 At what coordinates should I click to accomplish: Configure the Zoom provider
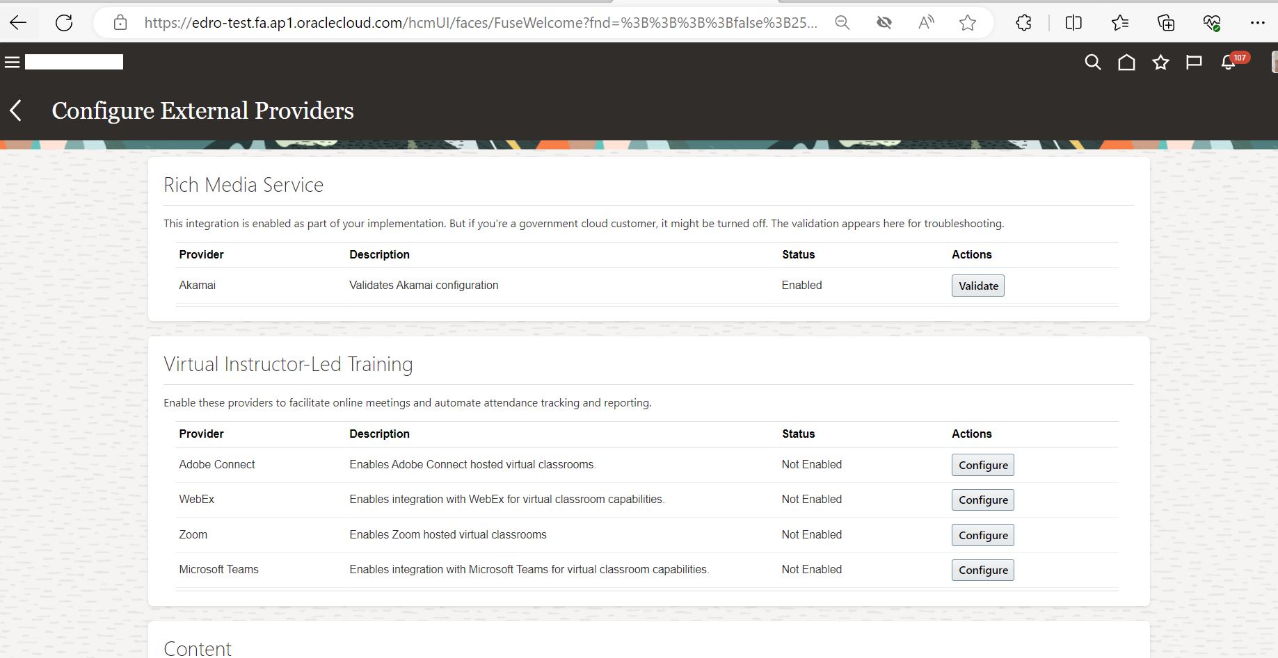click(983, 535)
